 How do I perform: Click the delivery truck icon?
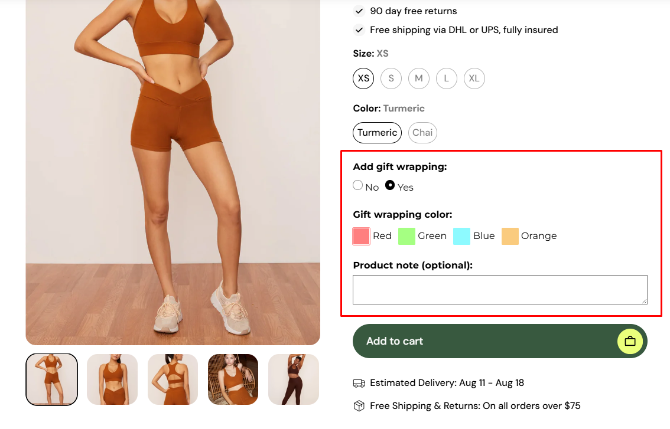[x=359, y=383]
